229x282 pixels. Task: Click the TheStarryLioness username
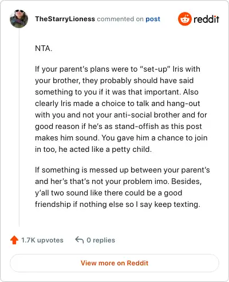click(65, 19)
